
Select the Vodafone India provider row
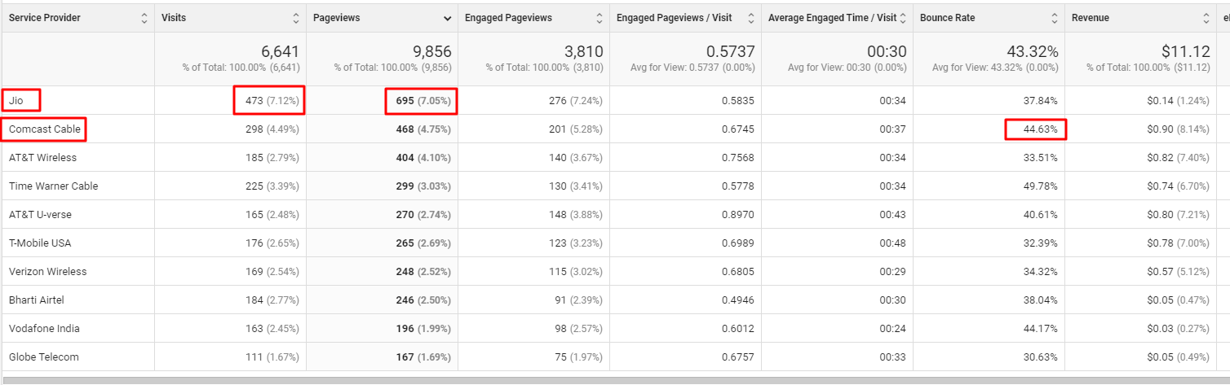click(44, 328)
